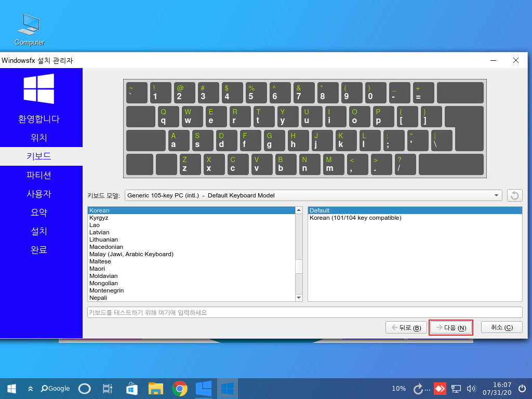
Task: Open the file manager folder icon
Action: (156, 389)
